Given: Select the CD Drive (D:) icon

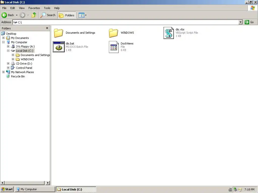Looking at the screenshot, I should [x=13, y=63].
